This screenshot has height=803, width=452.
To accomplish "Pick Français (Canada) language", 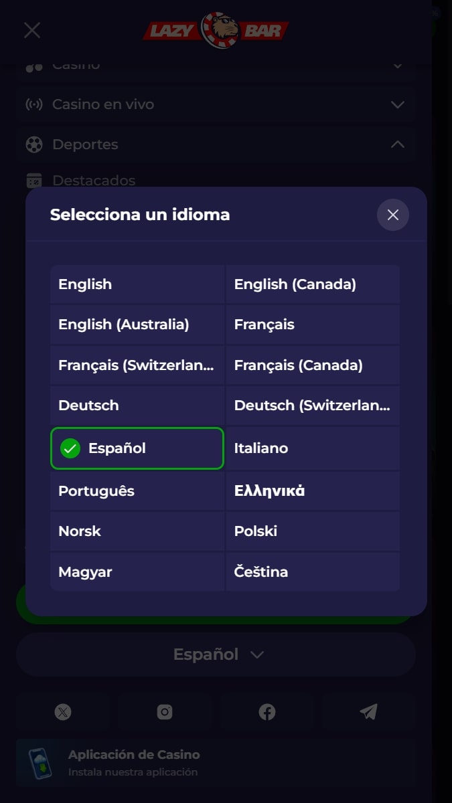I will pos(313,365).
